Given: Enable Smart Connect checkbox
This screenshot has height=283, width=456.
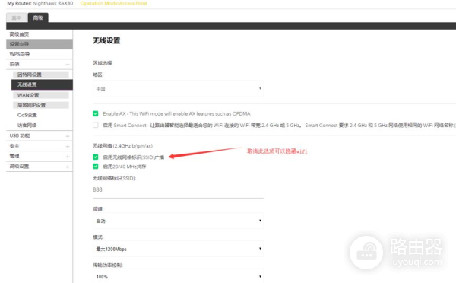Looking at the screenshot, I should pyautogui.click(x=96, y=126).
